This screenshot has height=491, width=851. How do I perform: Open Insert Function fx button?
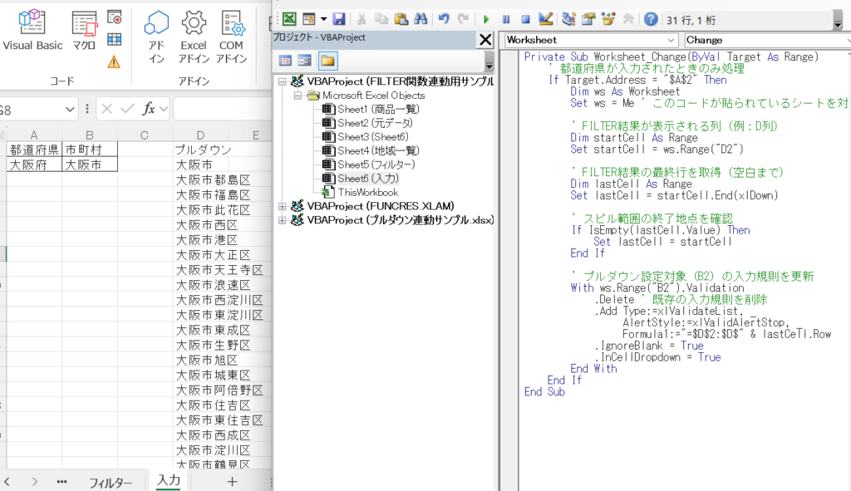(149, 110)
